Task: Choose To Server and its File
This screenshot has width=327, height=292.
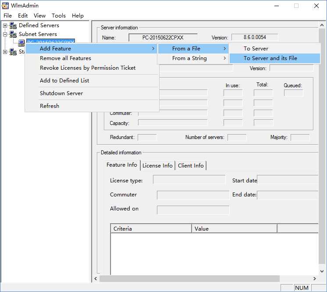Action: pos(275,58)
